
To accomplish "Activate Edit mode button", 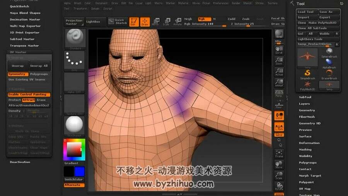I will (x=134, y=22).
